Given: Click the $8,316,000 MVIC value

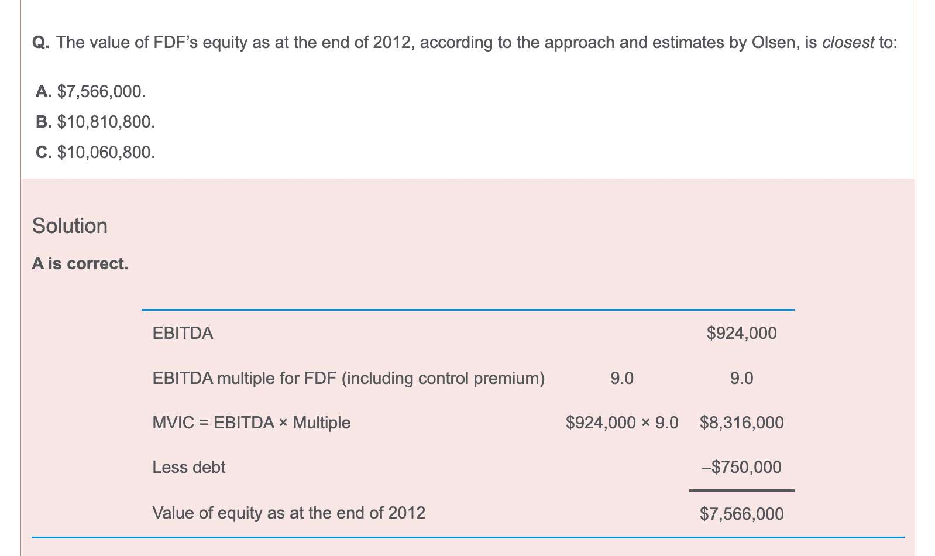Looking at the screenshot, I should [x=741, y=423].
